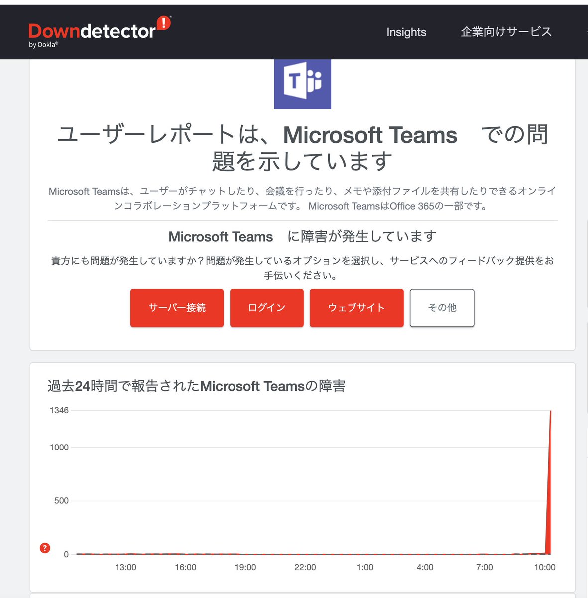
Task: Report a ウェブサイト problem
Action: (x=356, y=308)
